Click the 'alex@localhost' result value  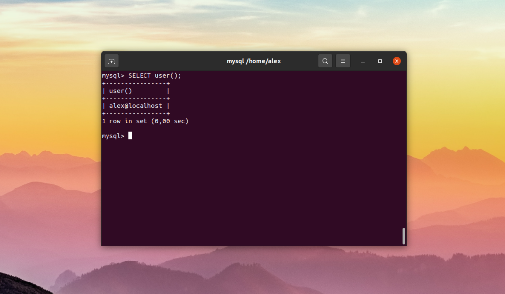(x=136, y=106)
